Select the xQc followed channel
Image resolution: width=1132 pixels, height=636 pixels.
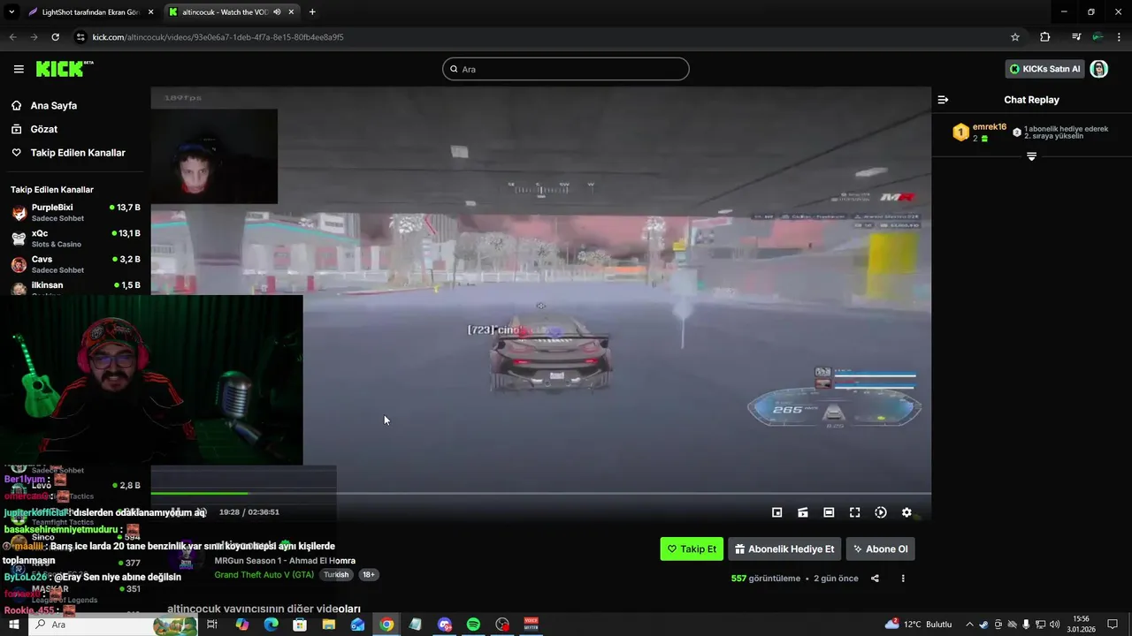75,238
